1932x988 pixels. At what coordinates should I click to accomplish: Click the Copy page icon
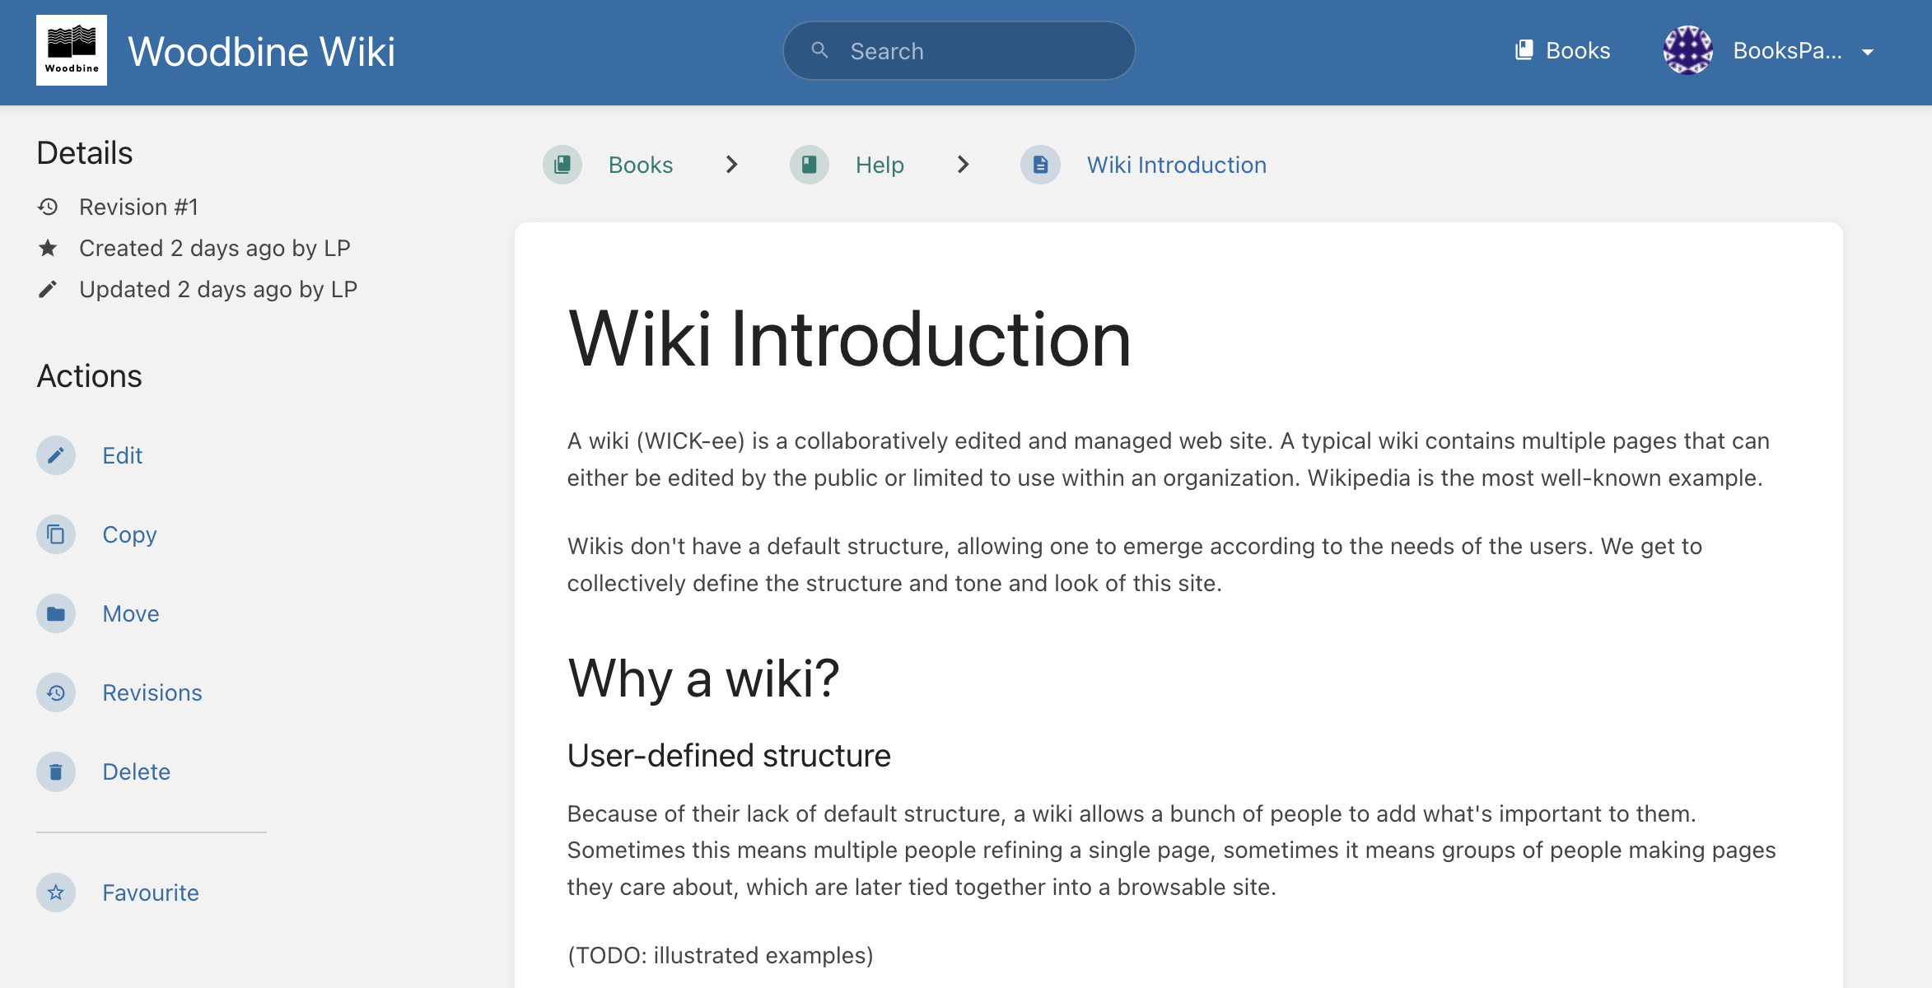pos(56,534)
